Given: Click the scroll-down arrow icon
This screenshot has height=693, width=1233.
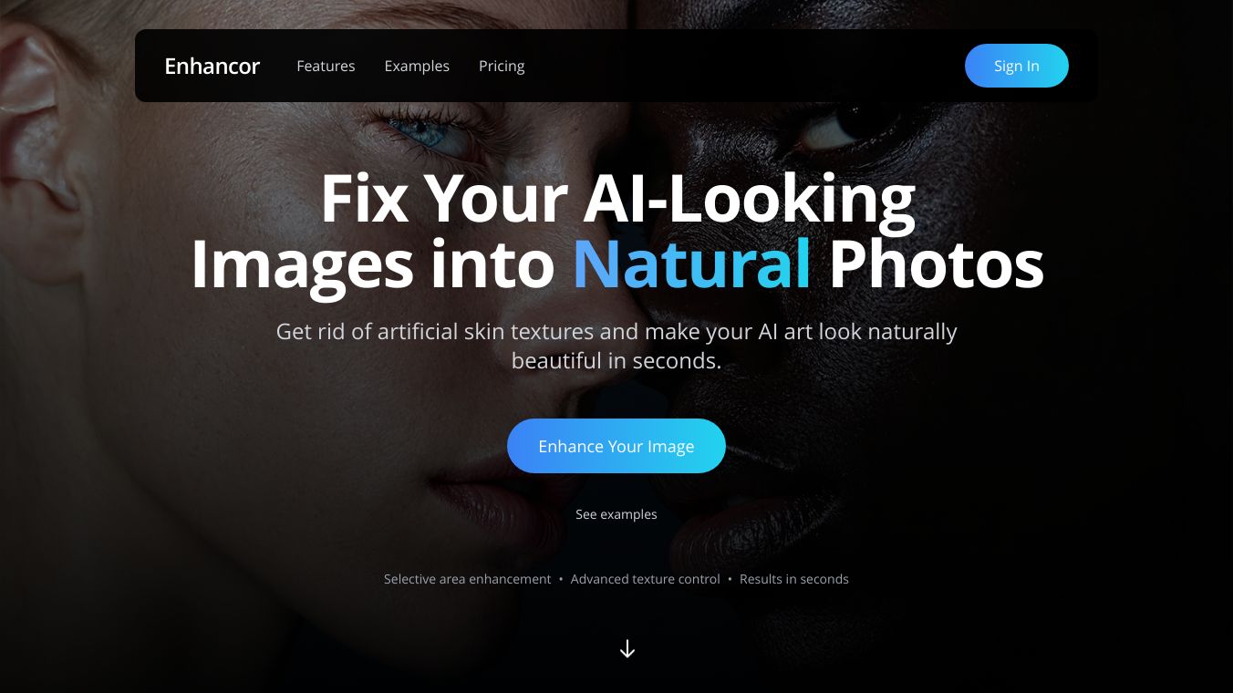Looking at the screenshot, I should [627, 648].
